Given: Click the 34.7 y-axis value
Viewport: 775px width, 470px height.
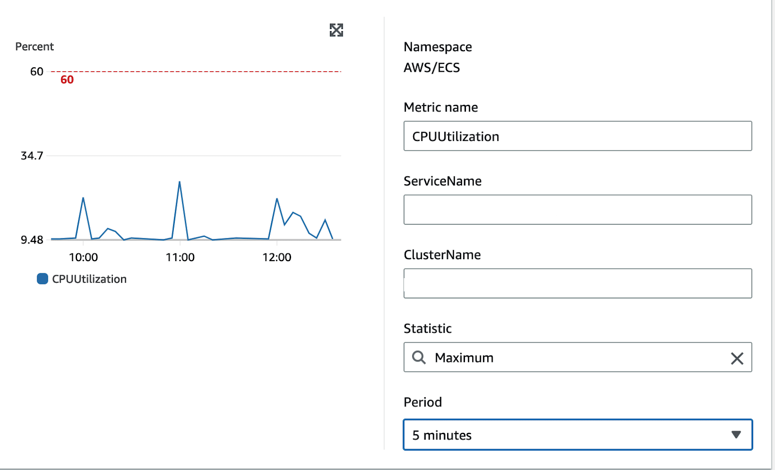Looking at the screenshot, I should (x=32, y=156).
